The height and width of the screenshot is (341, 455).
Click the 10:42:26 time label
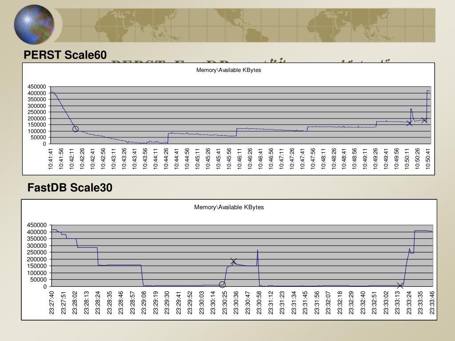coord(82,159)
